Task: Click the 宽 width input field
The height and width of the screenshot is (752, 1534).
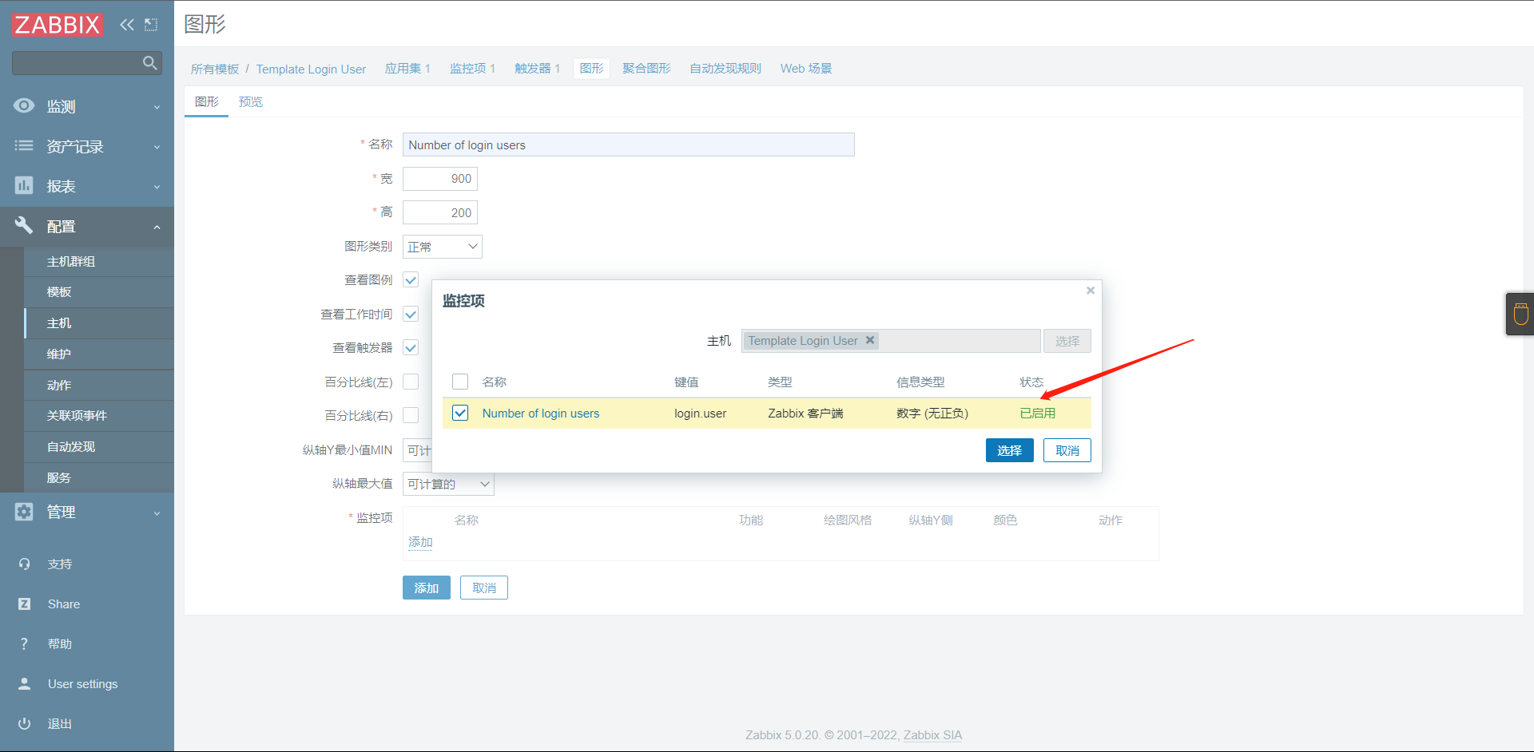Action: click(x=440, y=179)
